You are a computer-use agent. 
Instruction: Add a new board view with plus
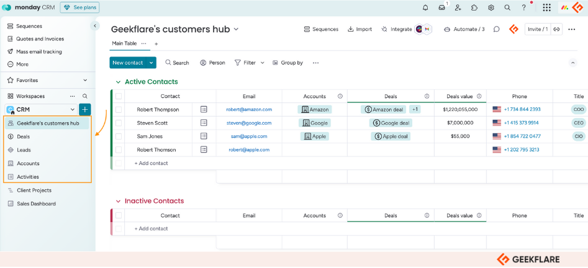156,44
